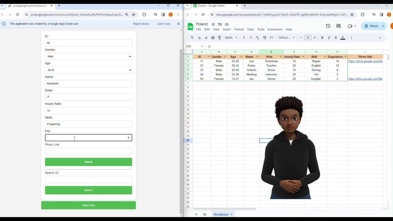Click the move-to-folder icon beside Poland

point(220,24)
